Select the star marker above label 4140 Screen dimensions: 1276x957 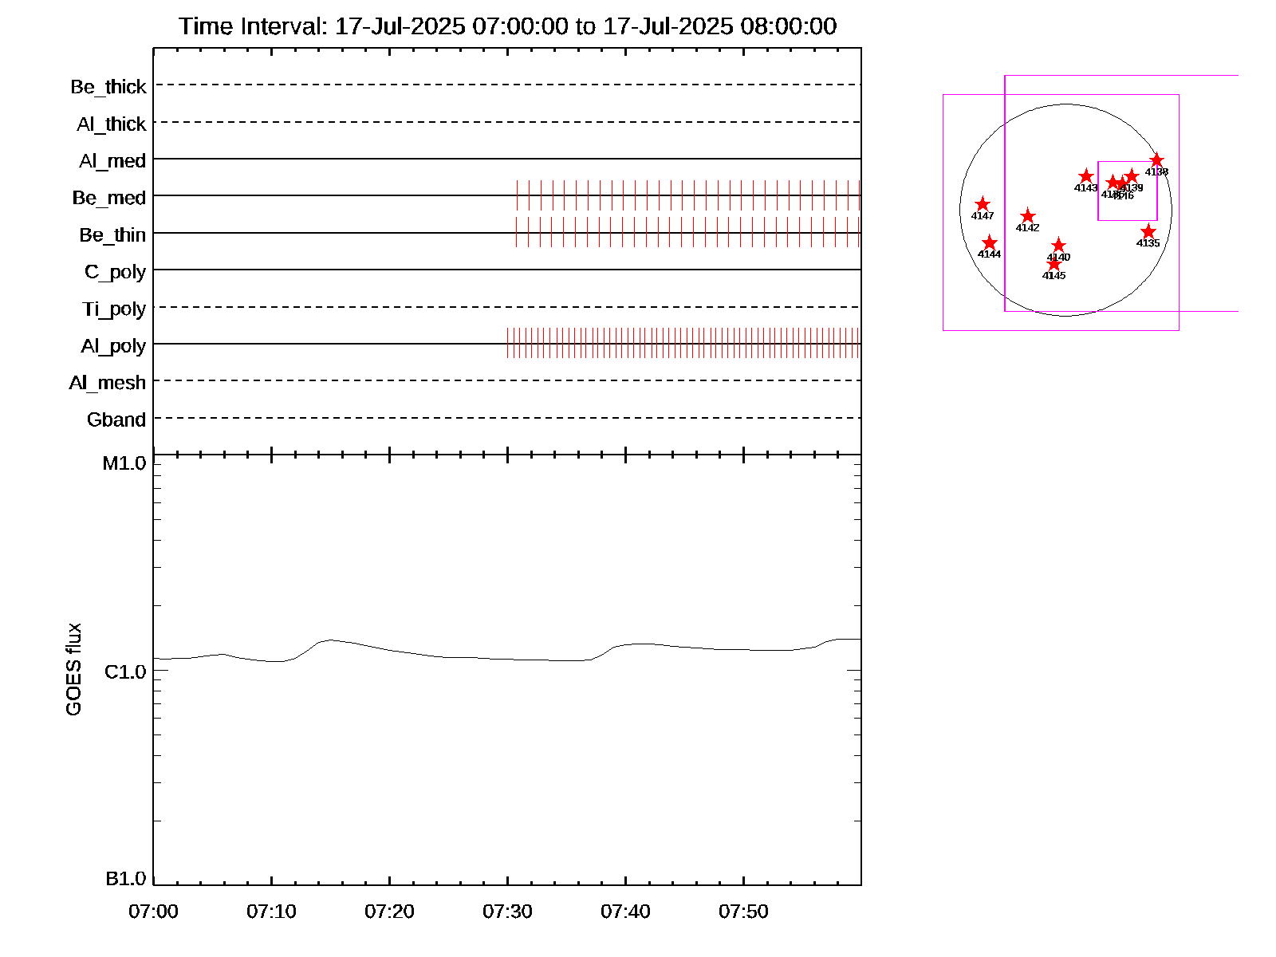(x=1058, y=246)
